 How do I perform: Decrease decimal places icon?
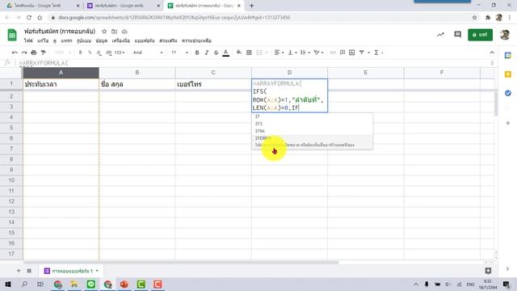coord(99,53)
